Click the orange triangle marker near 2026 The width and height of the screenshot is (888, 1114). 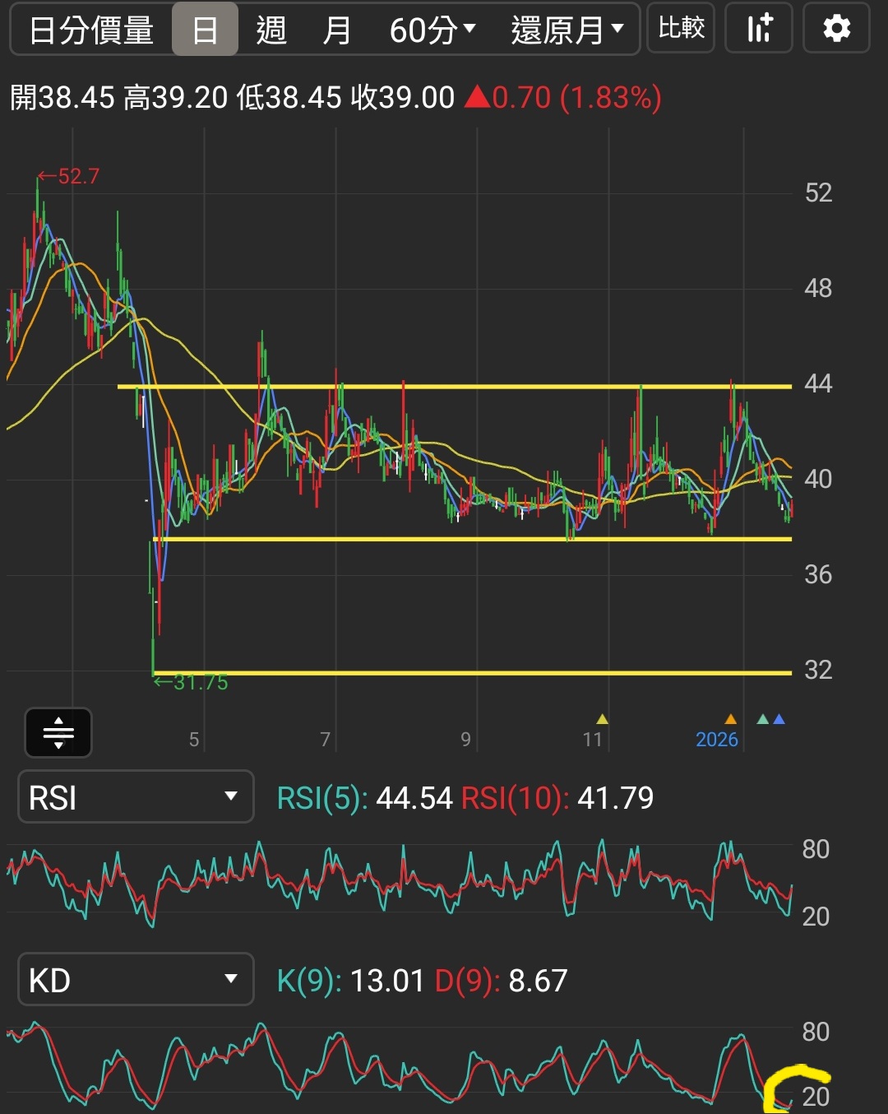click(x=729, y=719)
